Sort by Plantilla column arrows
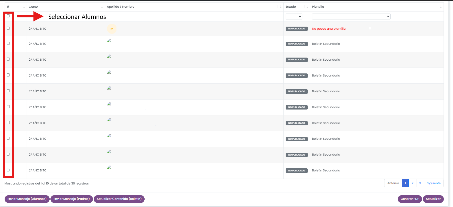453x207 pixels. pyautogui.click(x=439, y=7)
